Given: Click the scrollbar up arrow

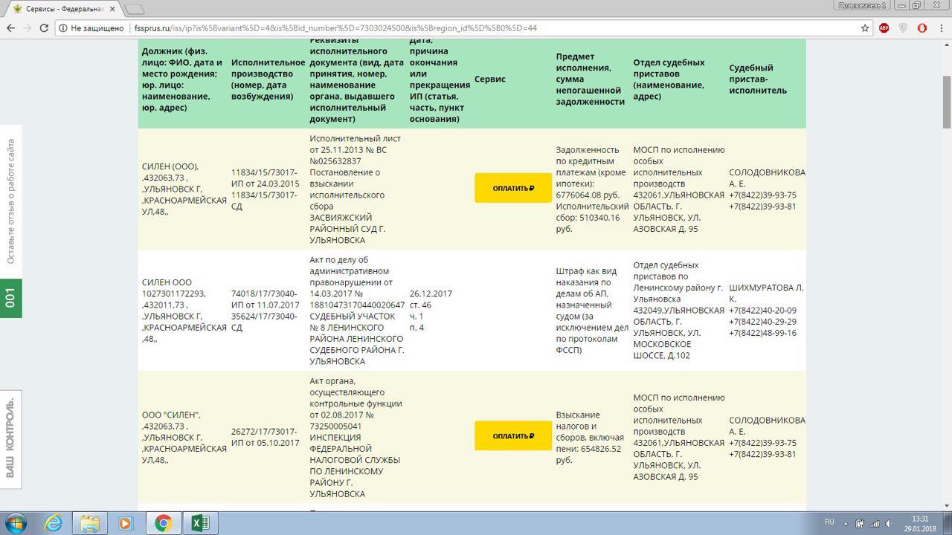Looking at the screenshot, I should tap(947, 46).
